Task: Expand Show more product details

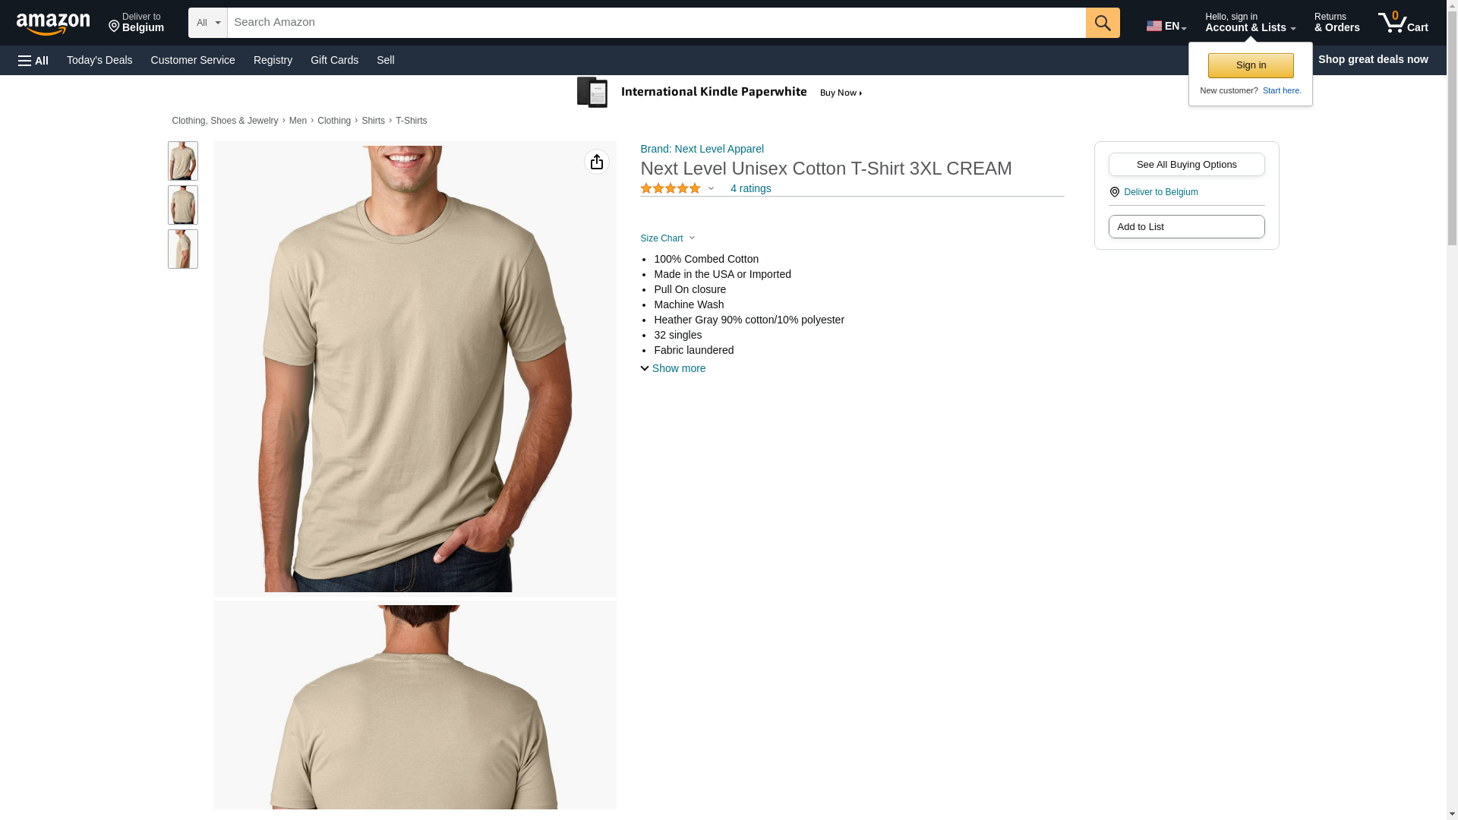Action: [673, 368]
